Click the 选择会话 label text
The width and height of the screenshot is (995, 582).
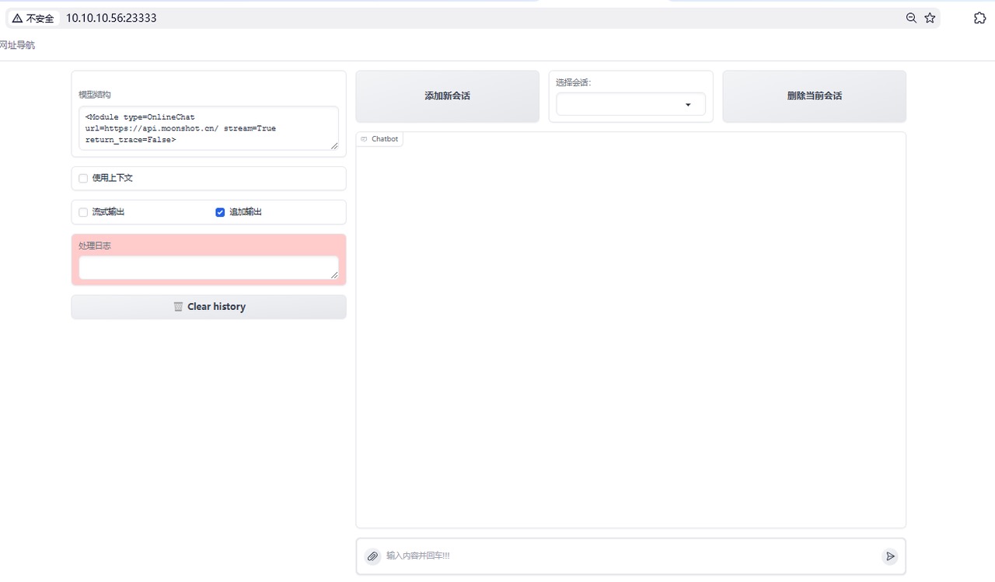[x=574, y=82]
